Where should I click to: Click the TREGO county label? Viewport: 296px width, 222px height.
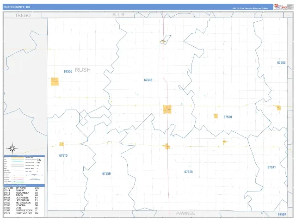coord(23,15)
